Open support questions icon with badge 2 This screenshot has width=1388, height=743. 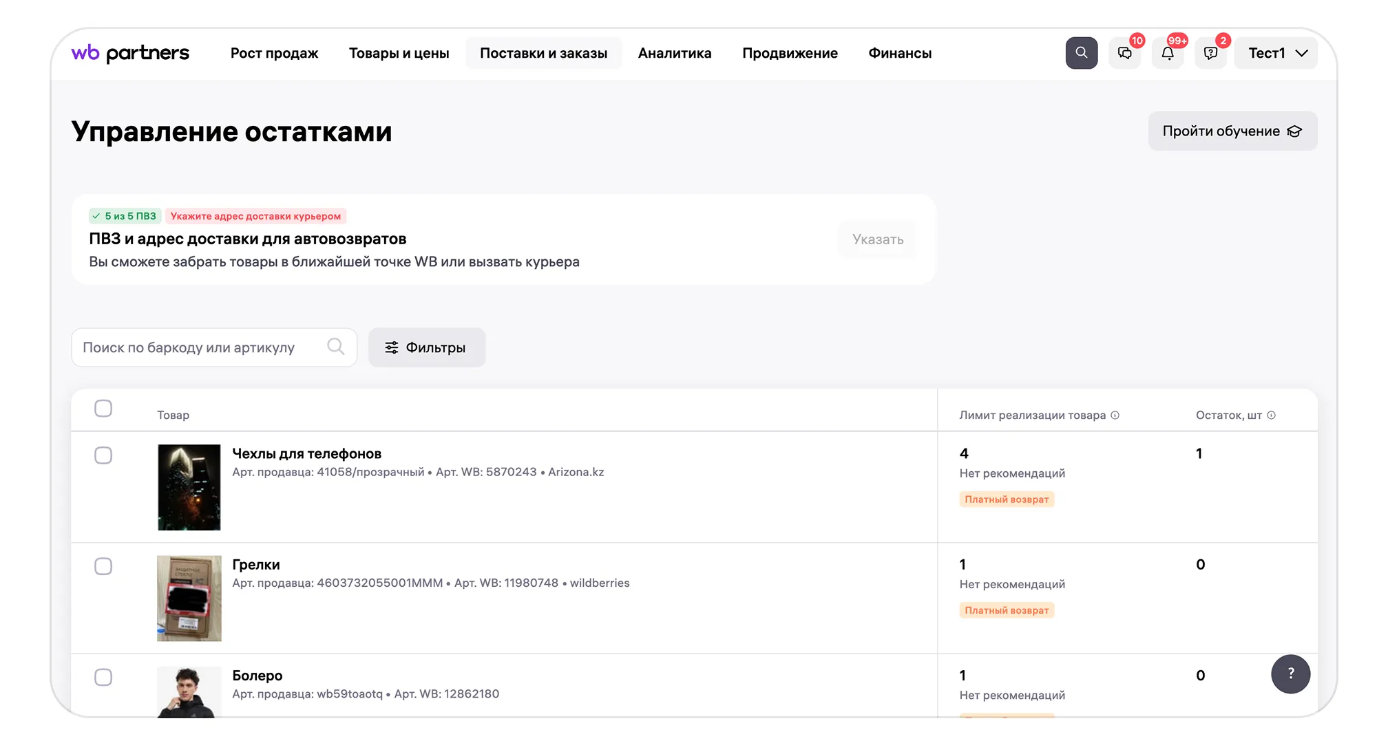(1210, 54)
